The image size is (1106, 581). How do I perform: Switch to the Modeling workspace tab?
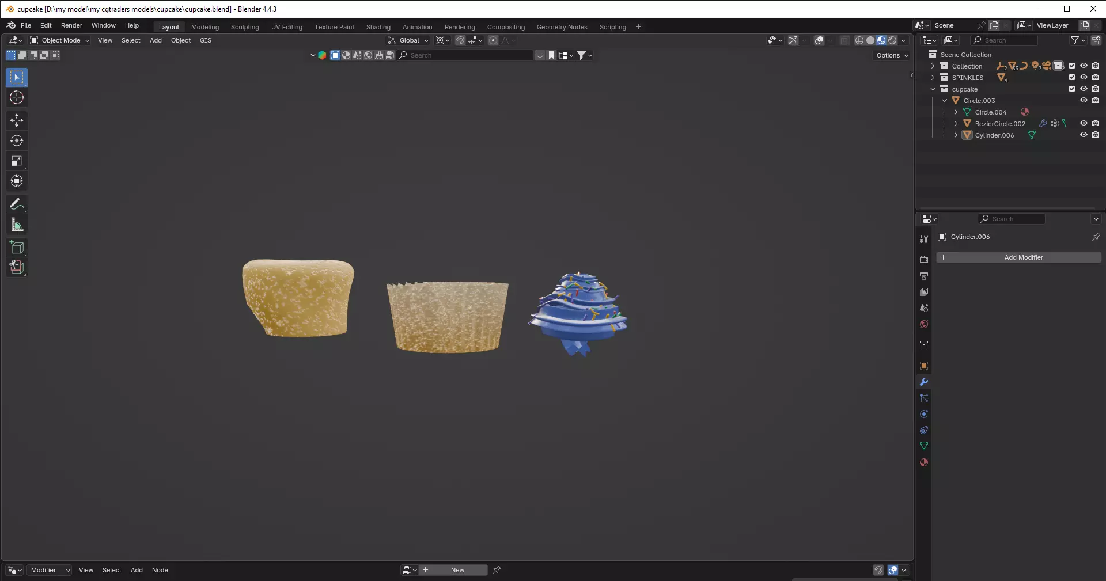(x=205, y=27)
